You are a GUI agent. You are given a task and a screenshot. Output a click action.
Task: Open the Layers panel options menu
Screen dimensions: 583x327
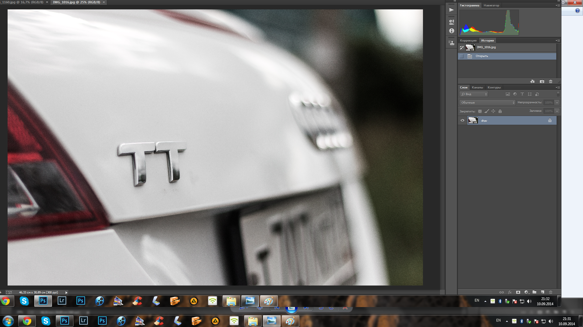click(558, 88)
